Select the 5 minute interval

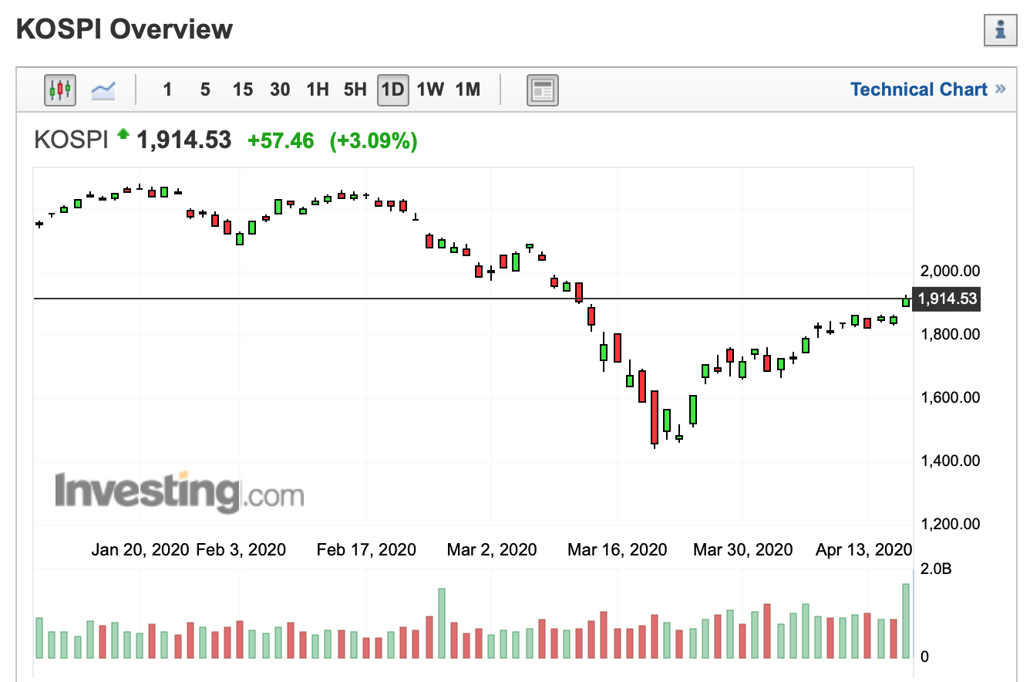[205, 89]
